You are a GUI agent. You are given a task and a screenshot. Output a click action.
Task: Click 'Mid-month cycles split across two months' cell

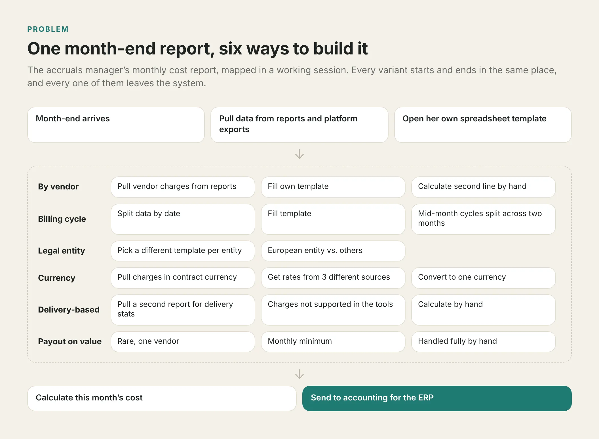click(x=483, y=219)
